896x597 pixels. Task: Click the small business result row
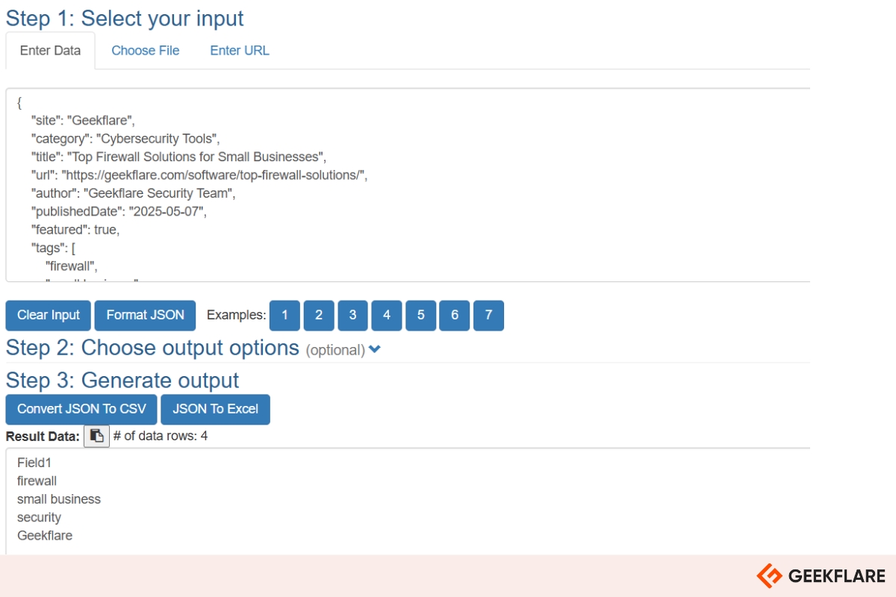click(x=59, y=499)
